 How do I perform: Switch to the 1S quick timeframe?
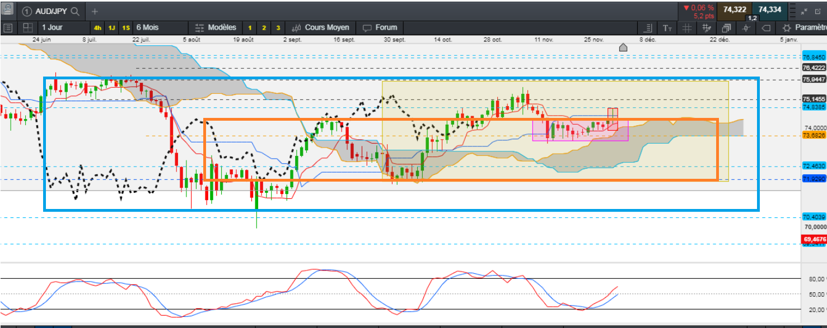coord(125,28)
